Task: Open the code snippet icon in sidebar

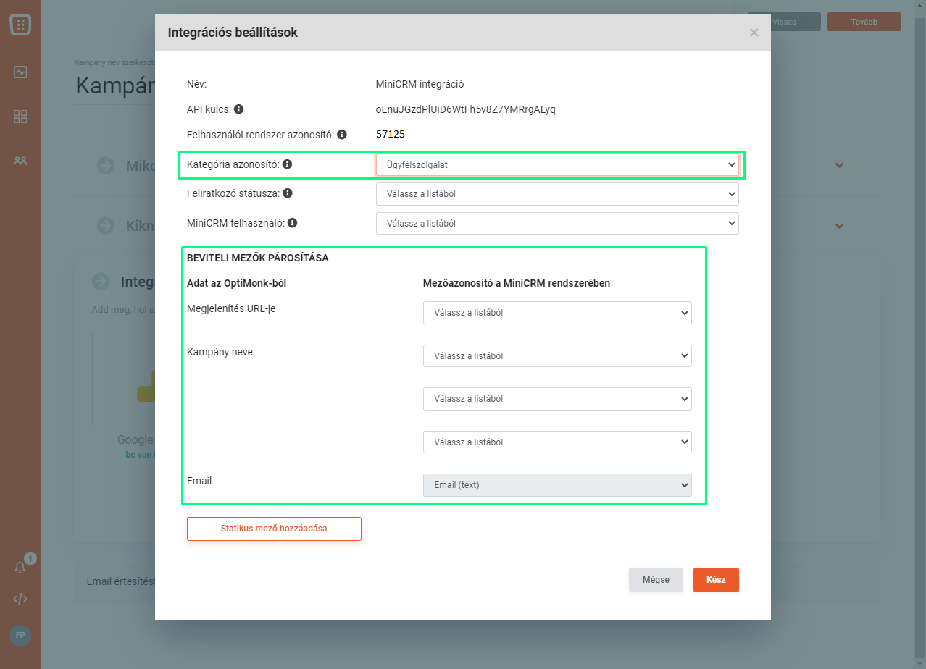Action: (20, 599)
